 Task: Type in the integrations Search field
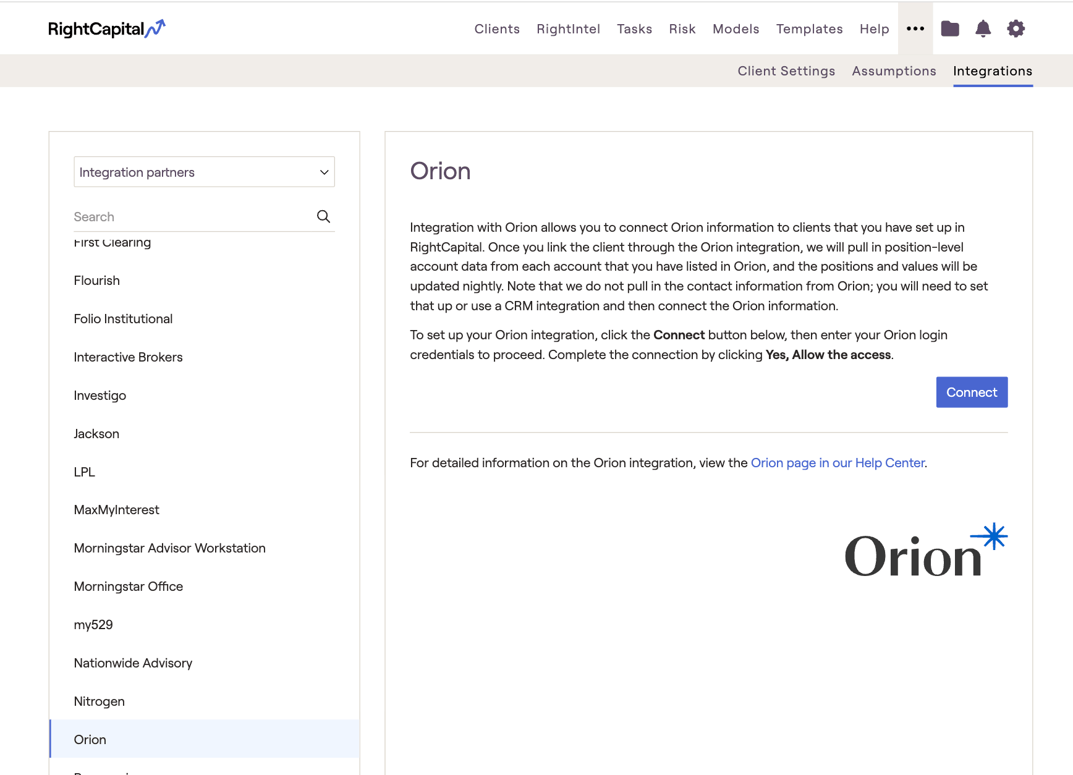(192, 217)
